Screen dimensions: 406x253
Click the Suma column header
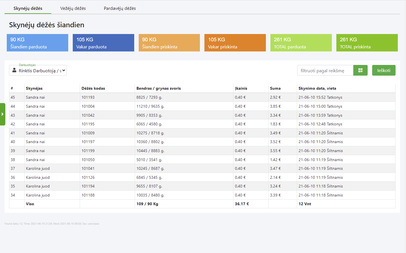275,88
